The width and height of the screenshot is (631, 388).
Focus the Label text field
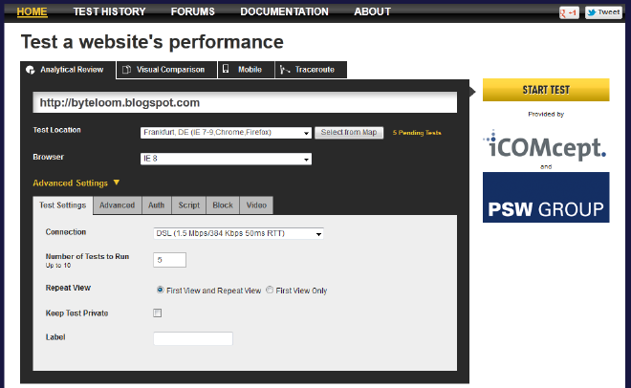coord(193,338)
